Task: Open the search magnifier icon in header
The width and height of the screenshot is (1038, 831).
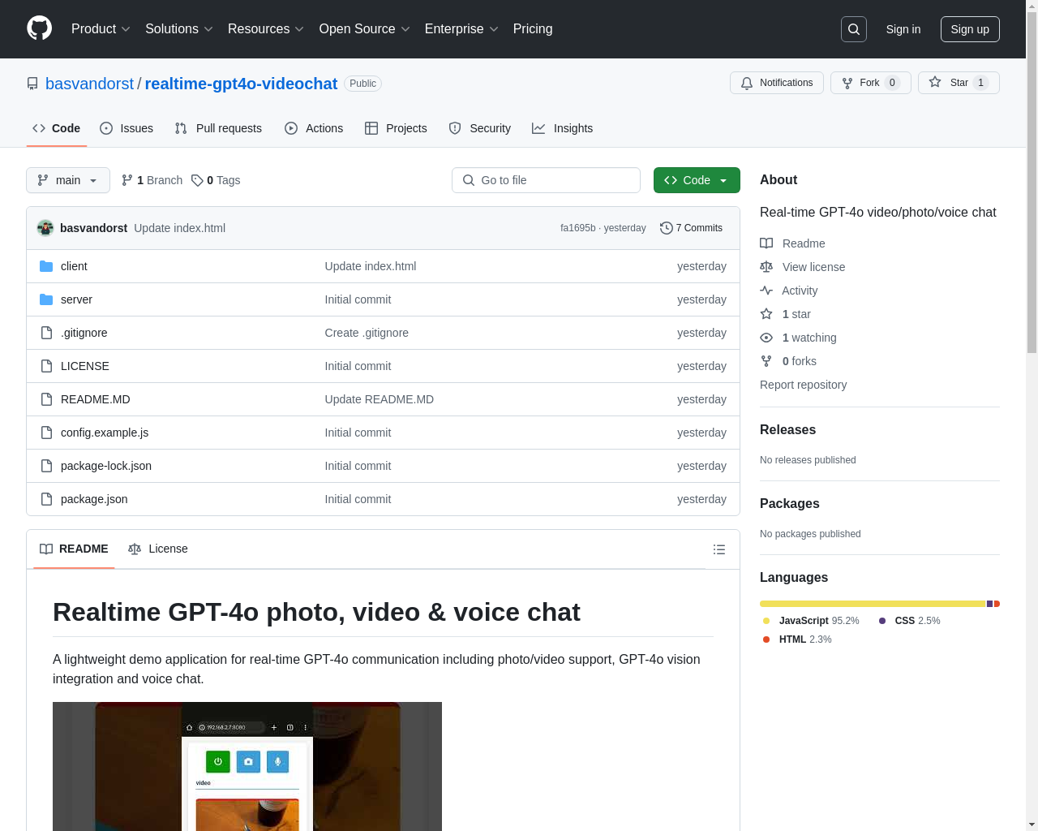Action: click(x=854, y=29)
